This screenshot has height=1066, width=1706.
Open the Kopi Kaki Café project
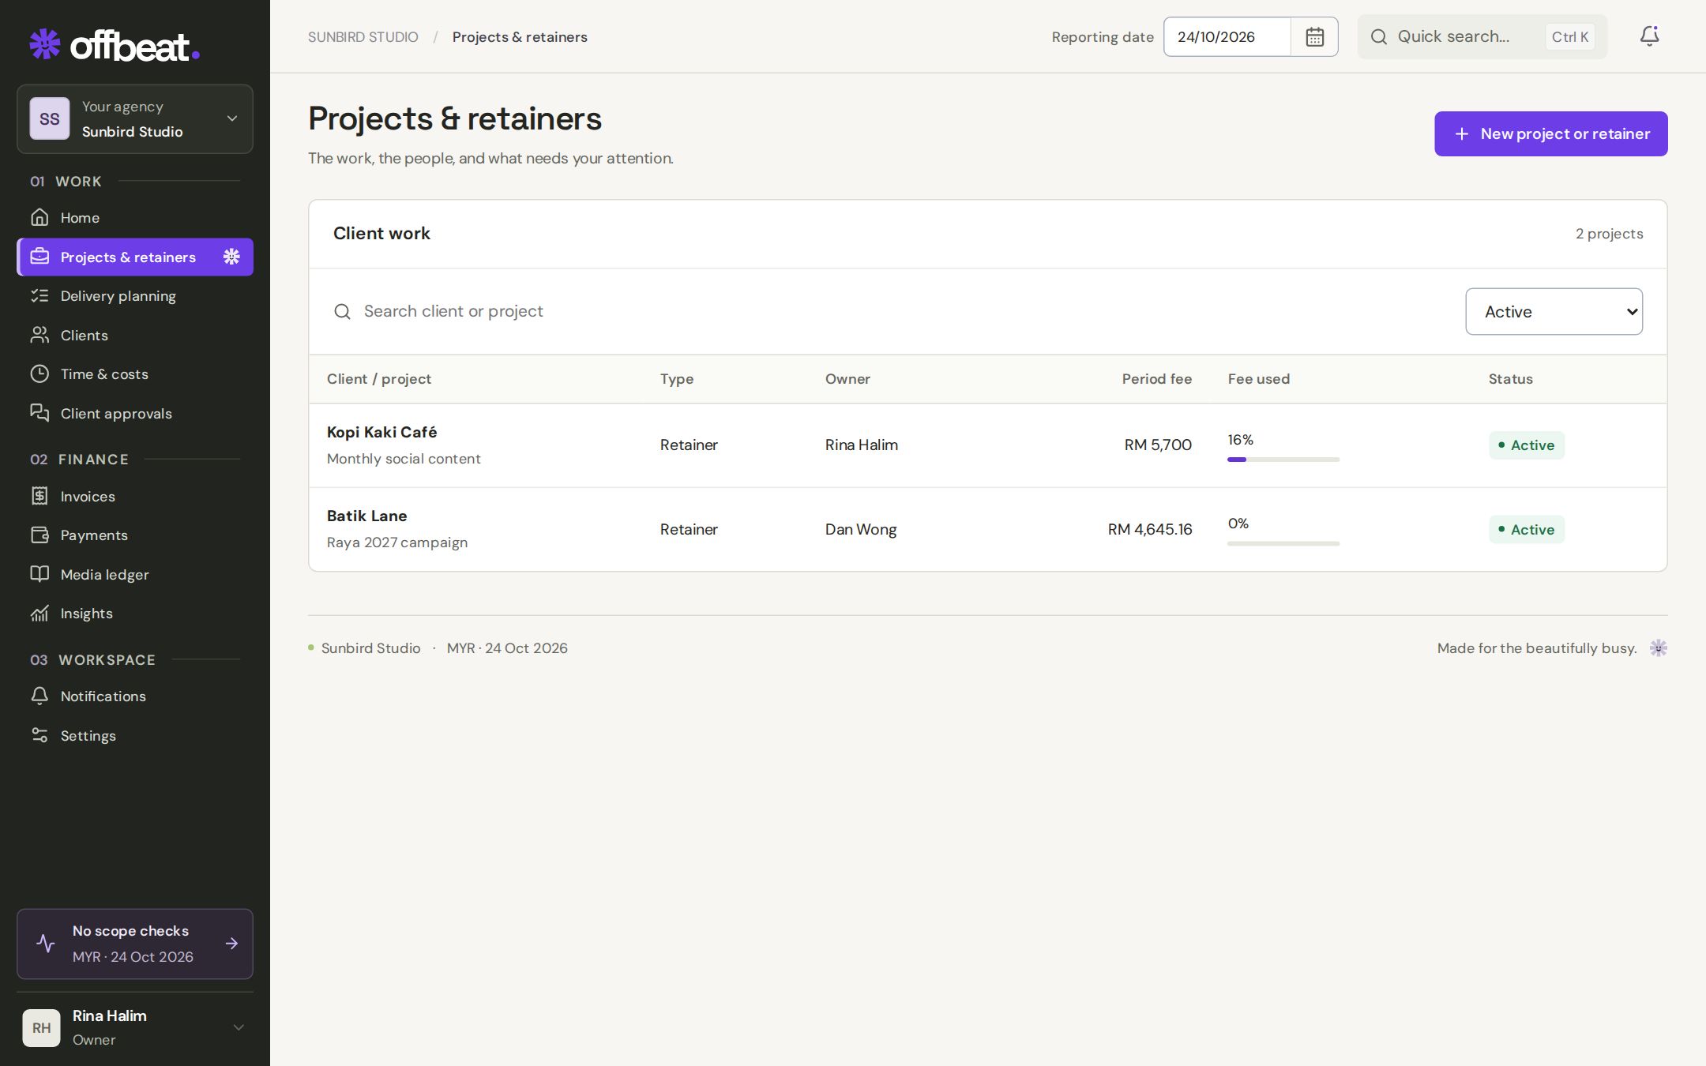pyautogui.click(x=381, y=432)
